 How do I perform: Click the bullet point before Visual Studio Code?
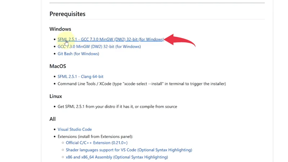[x=54, y=130]
